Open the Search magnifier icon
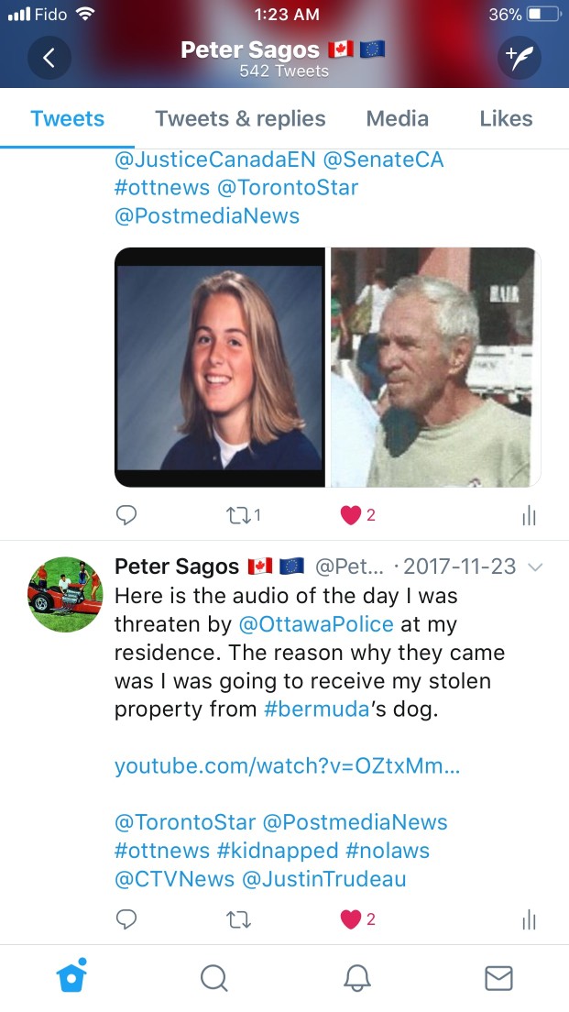569x1012 pixels. [213, 978]
